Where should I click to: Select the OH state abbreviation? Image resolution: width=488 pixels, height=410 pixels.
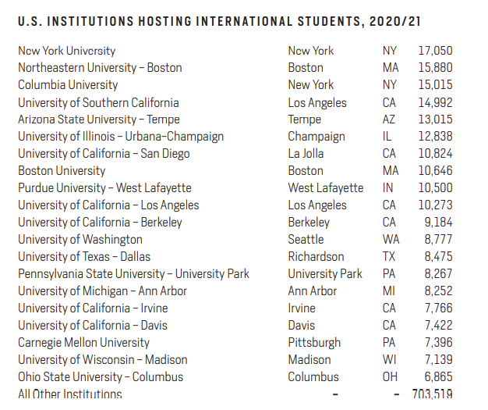click(389, 377)
